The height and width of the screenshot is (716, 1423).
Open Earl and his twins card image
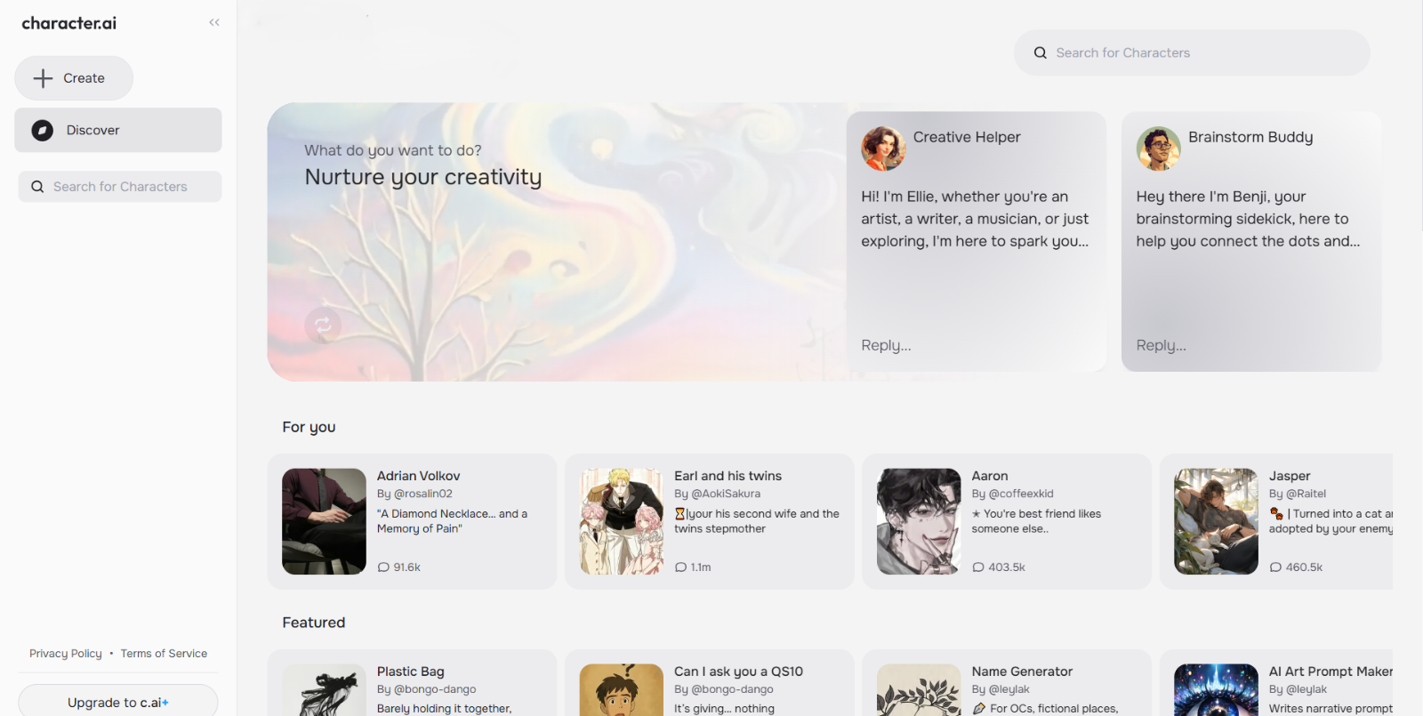click(622, 521)
